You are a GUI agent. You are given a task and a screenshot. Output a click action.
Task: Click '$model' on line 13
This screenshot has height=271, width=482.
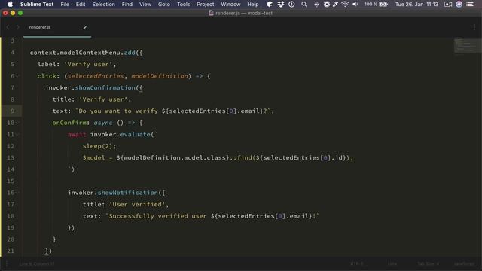coord(93,157)
